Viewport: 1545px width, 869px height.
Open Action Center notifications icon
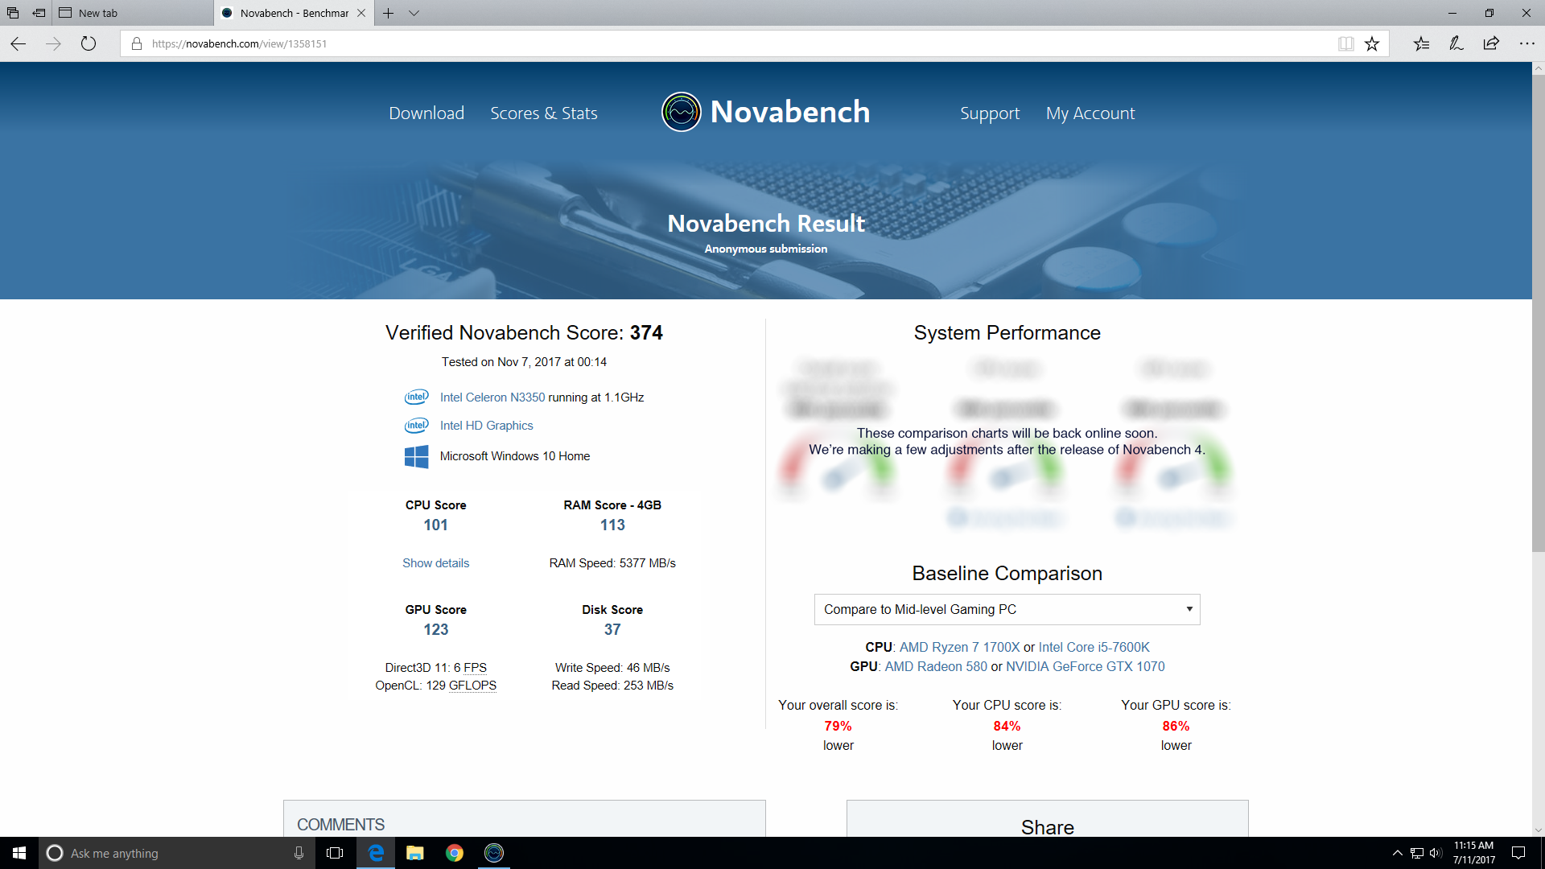(x=1518, y=853)
